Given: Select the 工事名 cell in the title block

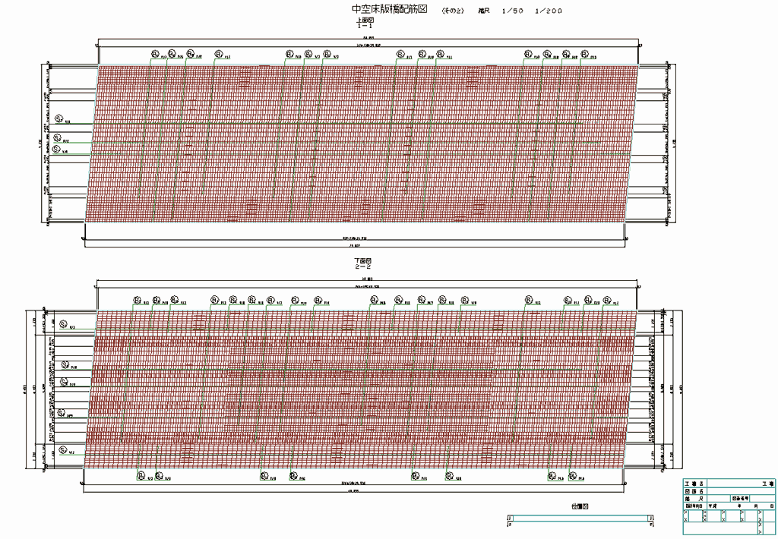Looking at the screenshot, I should pos(695,484).
